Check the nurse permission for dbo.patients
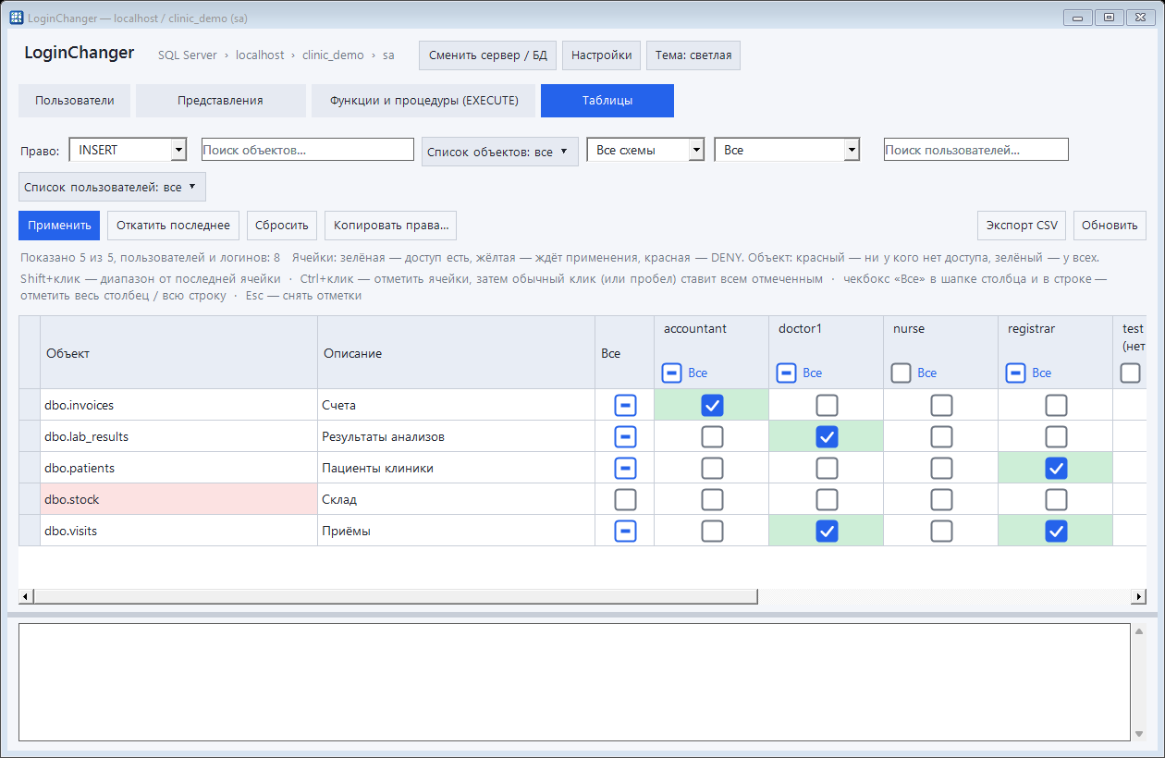The height and width of the screenshot is (758, 1165). [941, 468]
